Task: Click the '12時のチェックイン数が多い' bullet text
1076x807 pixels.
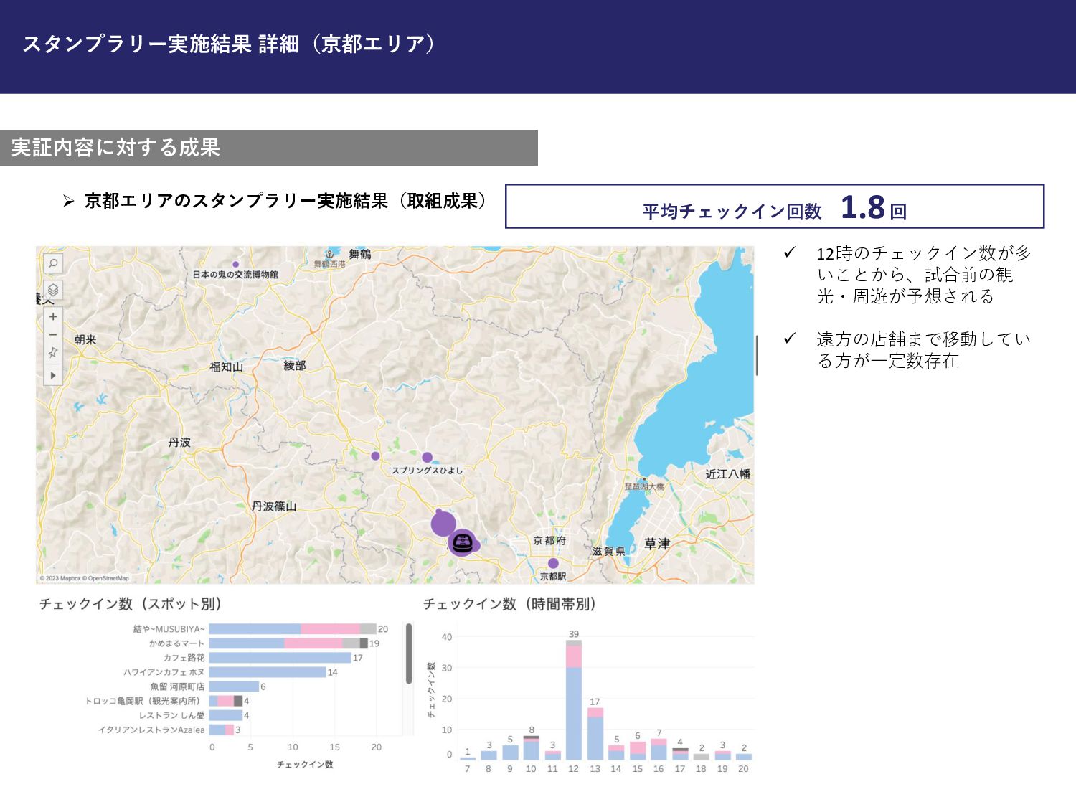Action: [x=924, y=275]
